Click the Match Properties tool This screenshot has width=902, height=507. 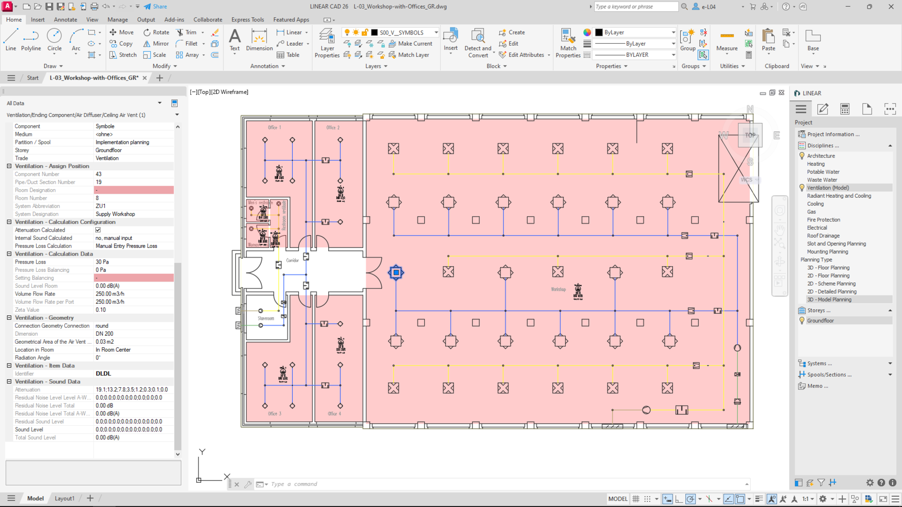pyautogui.click(x=568, y=43)
